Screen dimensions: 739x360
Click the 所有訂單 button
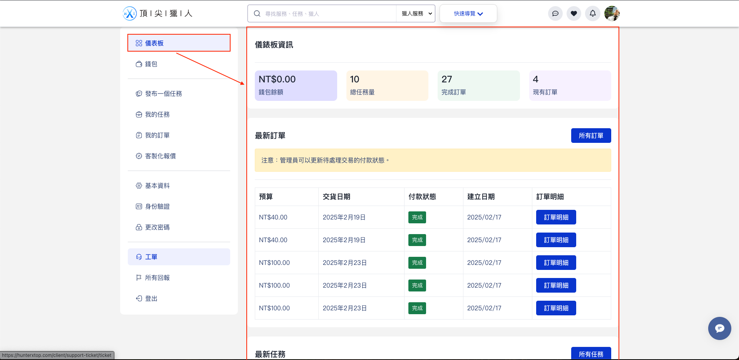(x=591, y=136)
